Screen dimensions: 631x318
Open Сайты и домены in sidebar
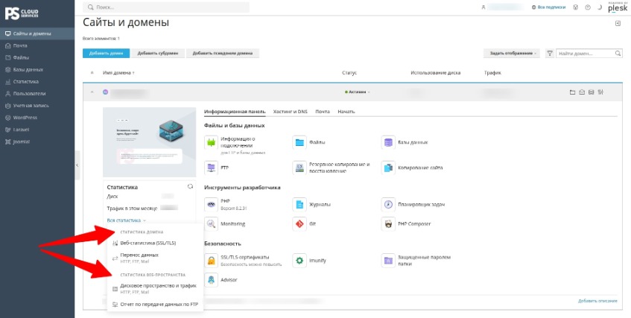[37, 34]
